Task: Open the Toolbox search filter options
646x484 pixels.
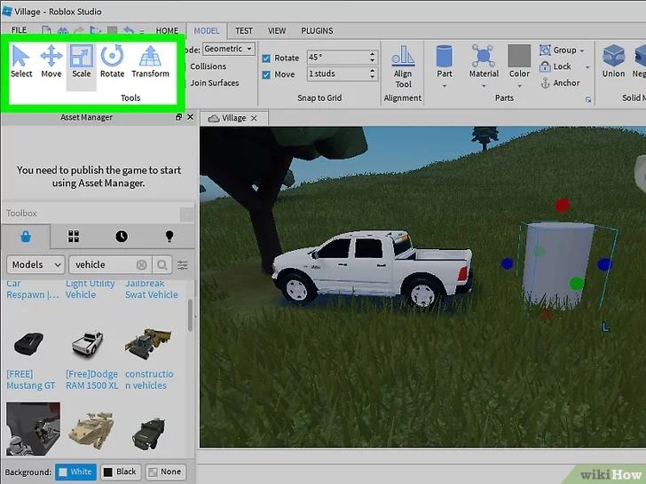Action: [182, 265]
